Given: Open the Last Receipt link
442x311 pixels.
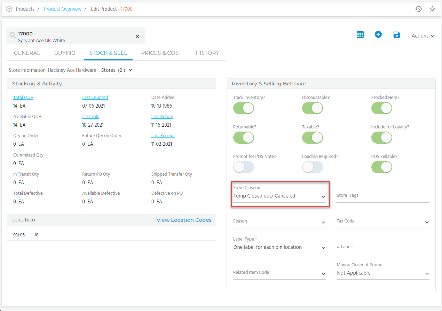Looking at the screenshot, I should click(x=163, y=136).
